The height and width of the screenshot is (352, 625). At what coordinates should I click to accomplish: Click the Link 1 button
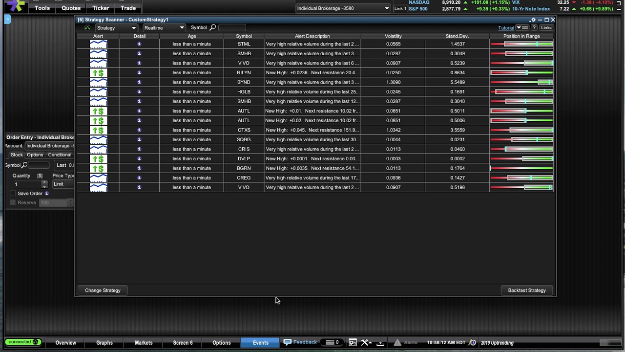[400, 9]
